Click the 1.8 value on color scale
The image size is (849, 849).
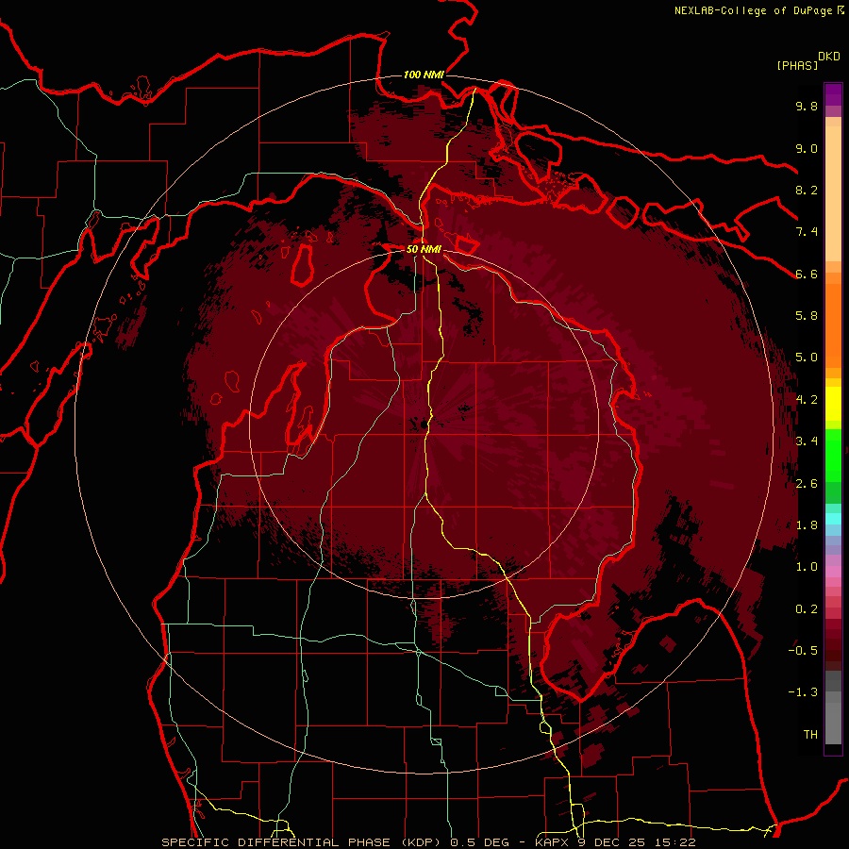click(x=807, y=525)
